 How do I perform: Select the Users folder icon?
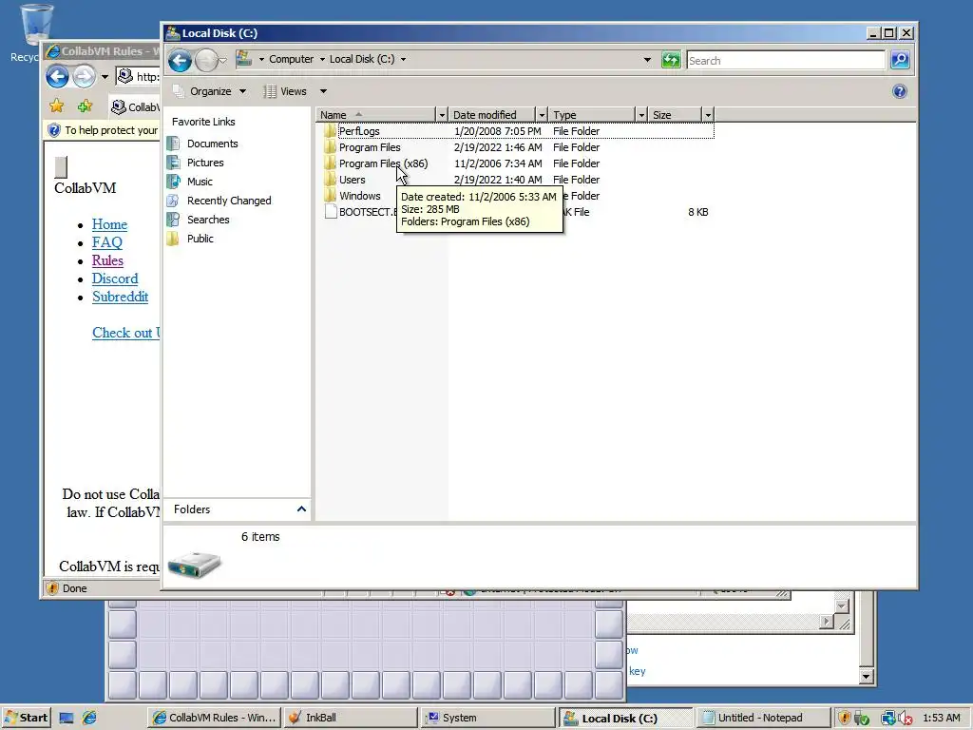pyautogui.click(x=330, y=180)
